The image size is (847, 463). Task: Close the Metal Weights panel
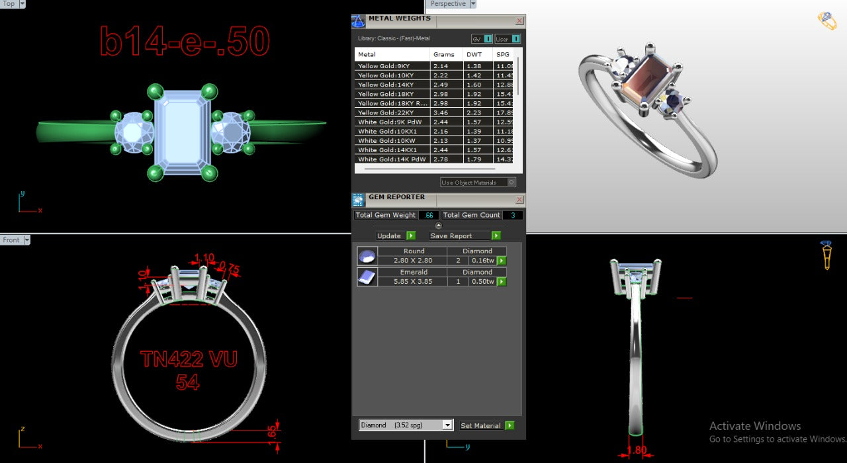519,21
